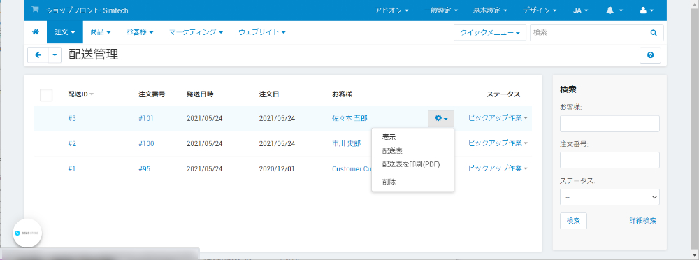699x260 pixels.
Task: Change status of shipment #3
Action: pos(498,118)
